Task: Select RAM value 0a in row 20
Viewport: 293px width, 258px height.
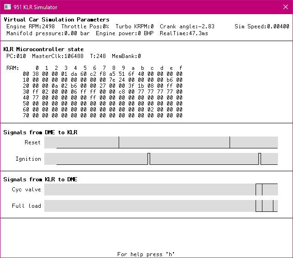Action: (55, 86)
